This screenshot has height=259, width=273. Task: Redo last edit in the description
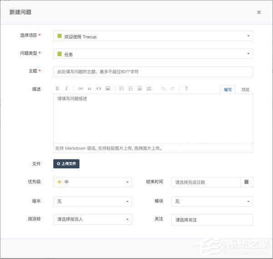172,88
